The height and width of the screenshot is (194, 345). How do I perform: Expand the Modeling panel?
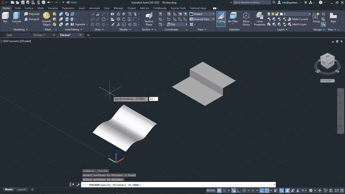point(20,29)
